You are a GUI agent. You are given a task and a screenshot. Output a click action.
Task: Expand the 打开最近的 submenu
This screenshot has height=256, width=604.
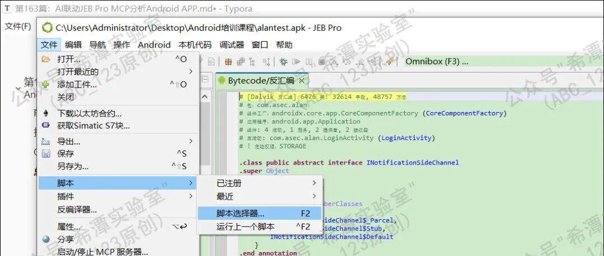119,71
